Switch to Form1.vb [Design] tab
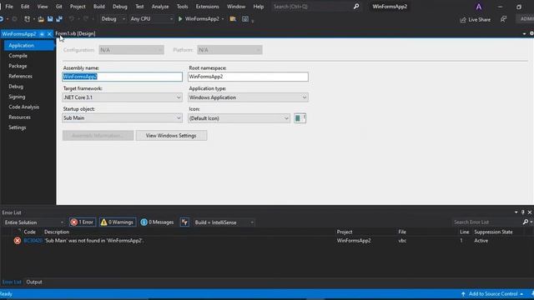The height and width of the screenshot is (300, 534). [75, 33]
